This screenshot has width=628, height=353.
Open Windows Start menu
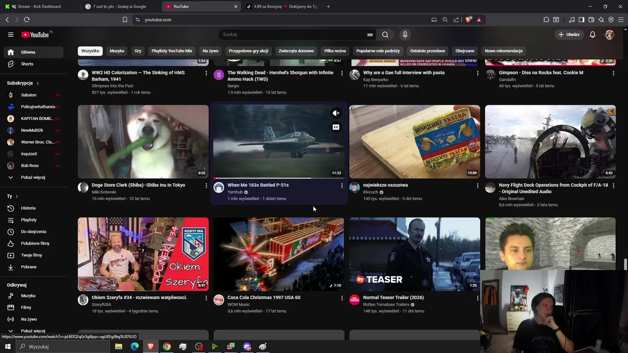click(8, 347)
